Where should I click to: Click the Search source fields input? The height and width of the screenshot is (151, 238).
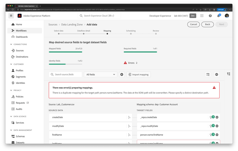[x=65, y=75]
